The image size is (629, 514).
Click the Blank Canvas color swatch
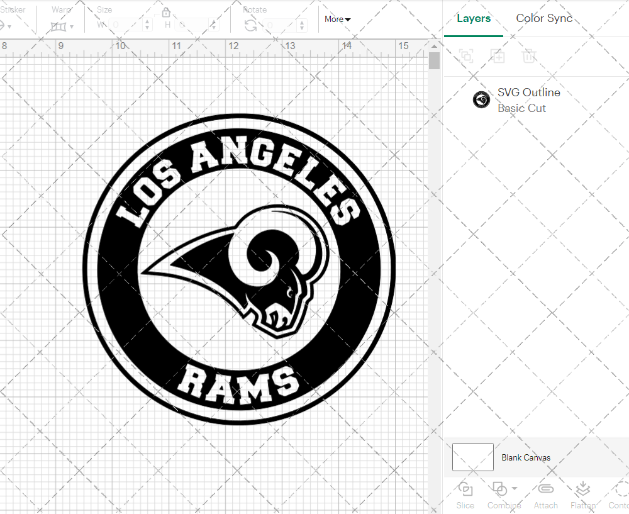point(472,457)
